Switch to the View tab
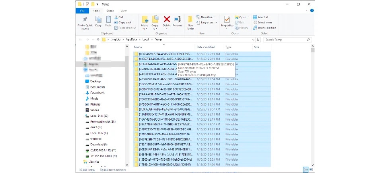Image resolution: width=382 pixels, height=173 pixels. coord(123,11)
